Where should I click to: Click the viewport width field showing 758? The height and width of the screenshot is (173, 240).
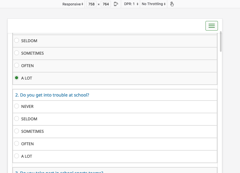(91, 4)
